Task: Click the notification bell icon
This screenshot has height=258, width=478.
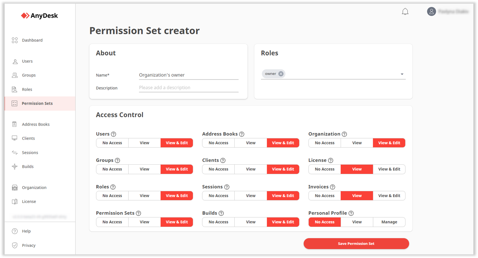Action: [x=405, y=11]
